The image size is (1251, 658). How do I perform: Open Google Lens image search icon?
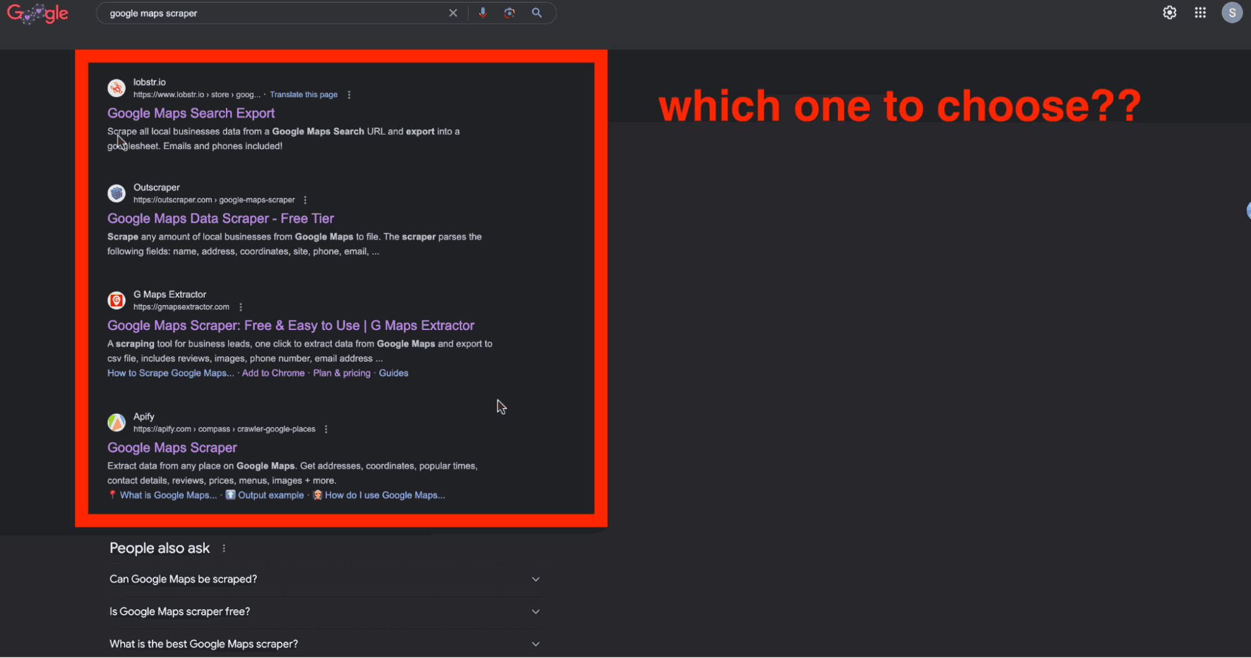click(509, 13)
